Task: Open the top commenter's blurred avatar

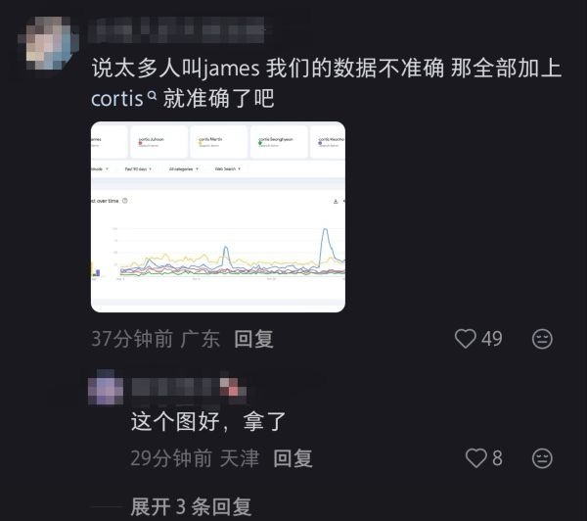Action: coord(48,43)
